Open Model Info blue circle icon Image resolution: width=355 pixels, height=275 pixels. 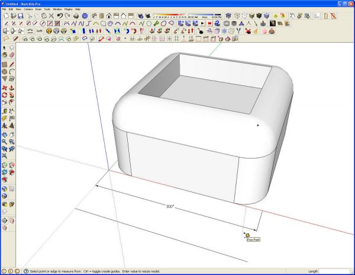(x=85, y=15)
